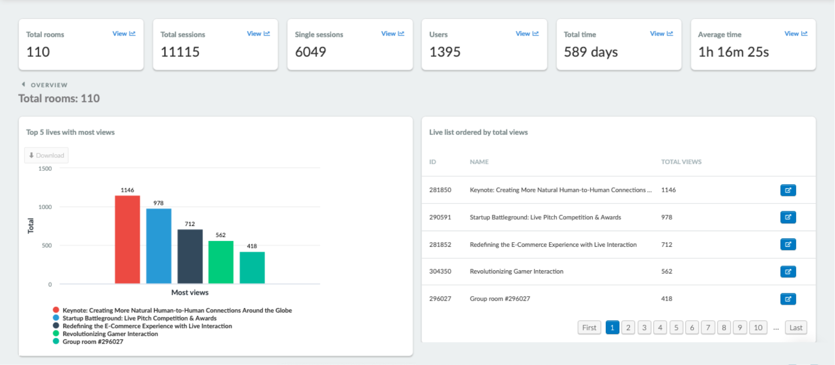
Task: Click the ID column header
Action: tap(432, 162)
